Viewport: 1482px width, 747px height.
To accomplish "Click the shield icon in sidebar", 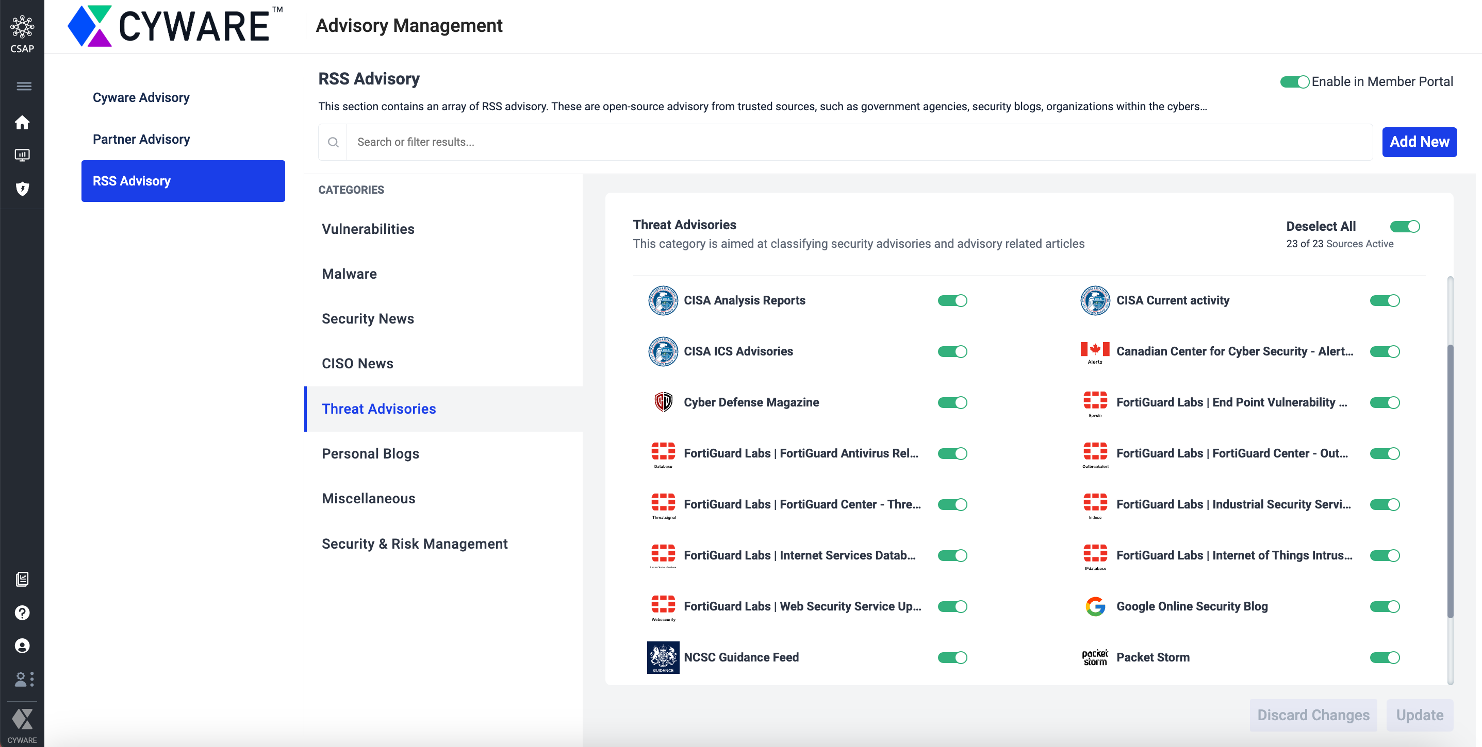I will 22,189.
